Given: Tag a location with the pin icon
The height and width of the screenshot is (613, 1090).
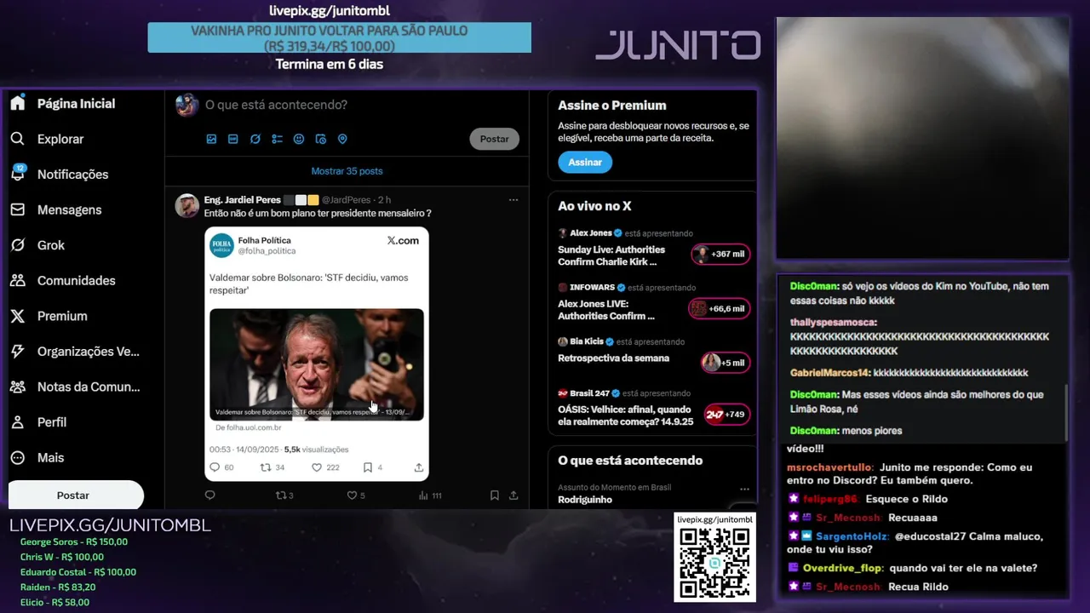Looking at the screenshot, I should point(342,139).
